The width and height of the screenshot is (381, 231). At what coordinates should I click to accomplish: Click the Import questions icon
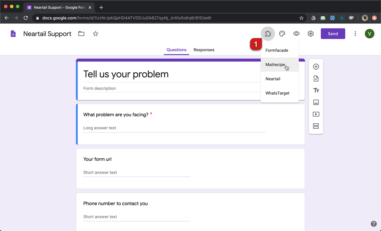tap(316, 78)
